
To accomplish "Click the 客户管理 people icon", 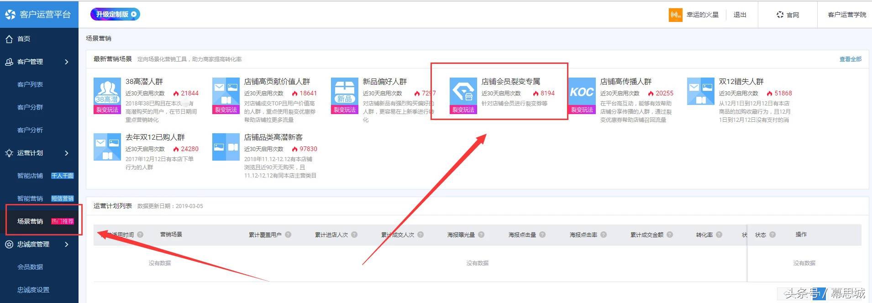I will [9, 62].
